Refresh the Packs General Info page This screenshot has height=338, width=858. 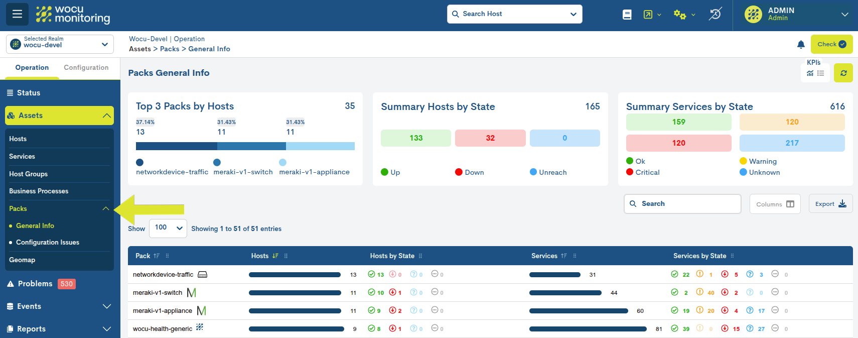tap(843, 73)
